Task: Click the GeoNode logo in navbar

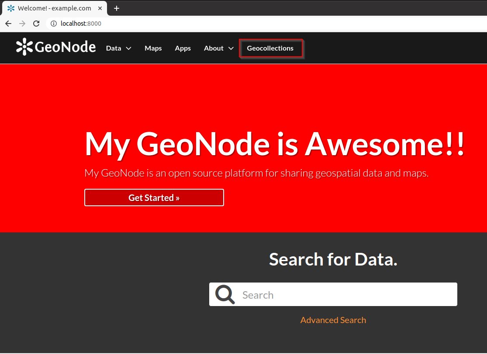Action: (56, 47)
